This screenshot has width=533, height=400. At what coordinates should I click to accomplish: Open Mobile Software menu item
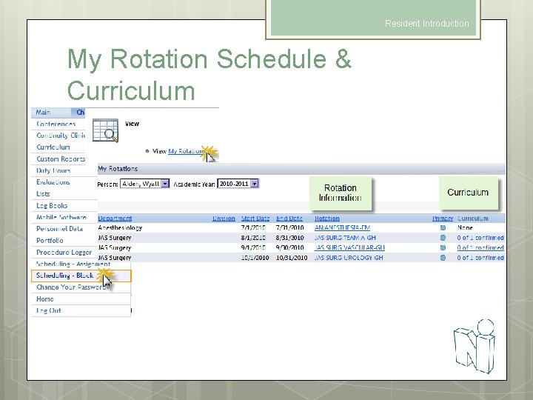[x=61, y=217]
